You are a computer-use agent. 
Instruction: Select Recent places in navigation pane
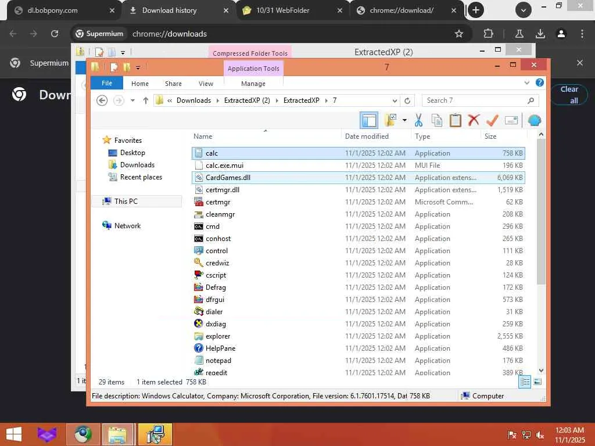pyautogui.click(x=141, y=177)
